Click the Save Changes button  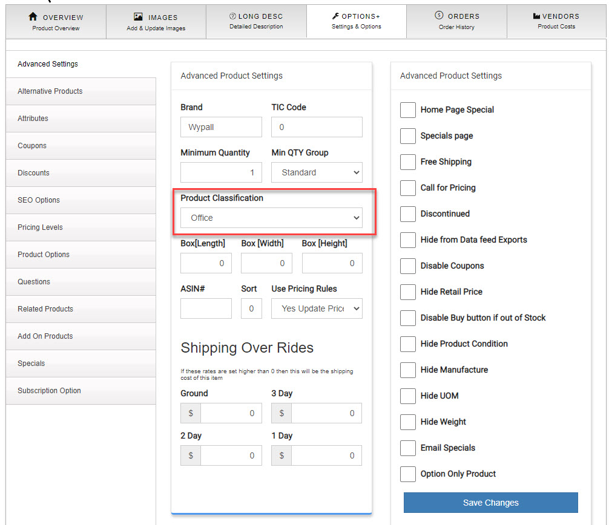coord(490,503)
